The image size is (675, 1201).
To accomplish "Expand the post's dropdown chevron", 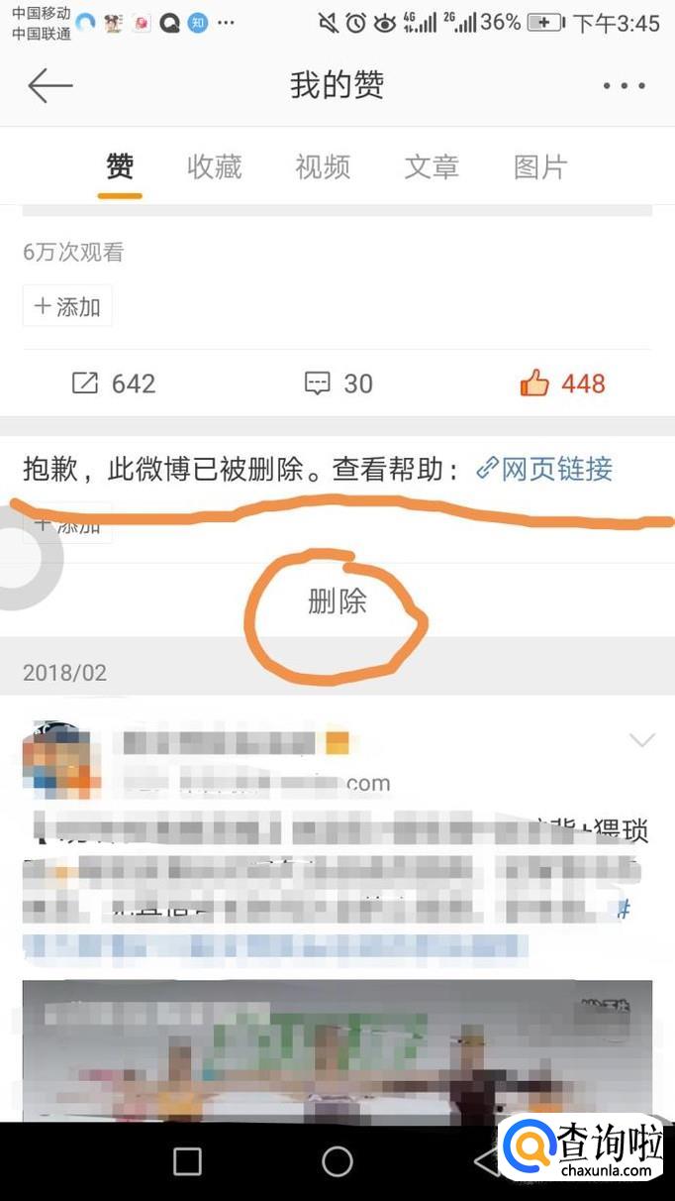I will point(642,740).
